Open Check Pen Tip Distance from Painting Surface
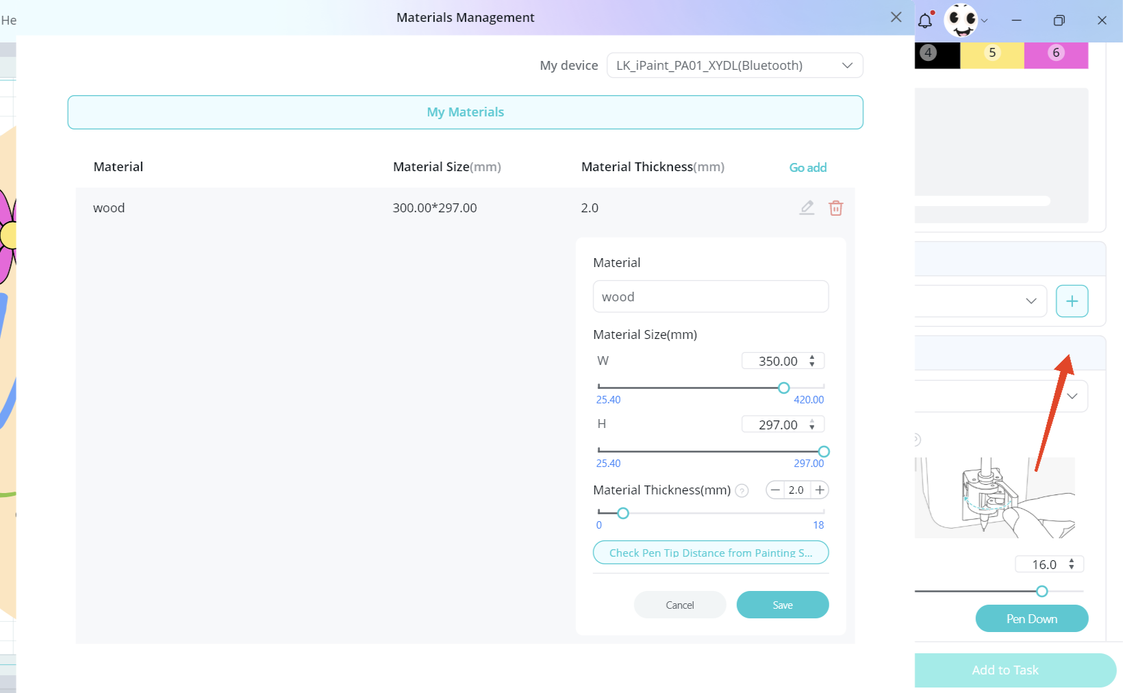The width and height of the screenshot is (1123, 693). tap(711, 553)
